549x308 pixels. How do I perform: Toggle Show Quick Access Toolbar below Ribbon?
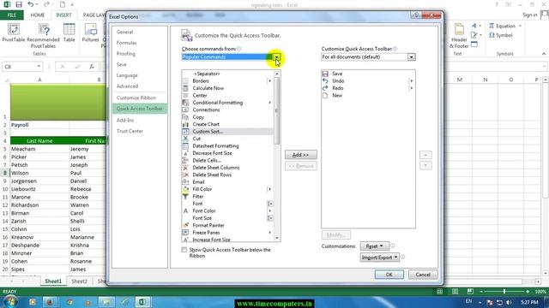184,250
